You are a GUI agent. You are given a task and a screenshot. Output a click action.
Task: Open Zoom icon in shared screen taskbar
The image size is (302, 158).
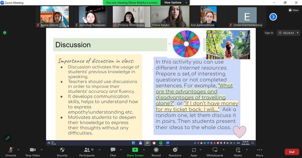pyautogui.click(x=168, y=143)
